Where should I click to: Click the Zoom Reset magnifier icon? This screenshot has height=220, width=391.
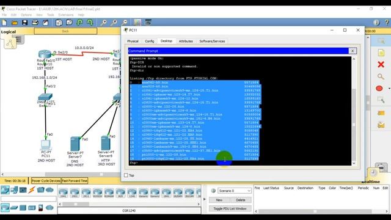[114, 23]
